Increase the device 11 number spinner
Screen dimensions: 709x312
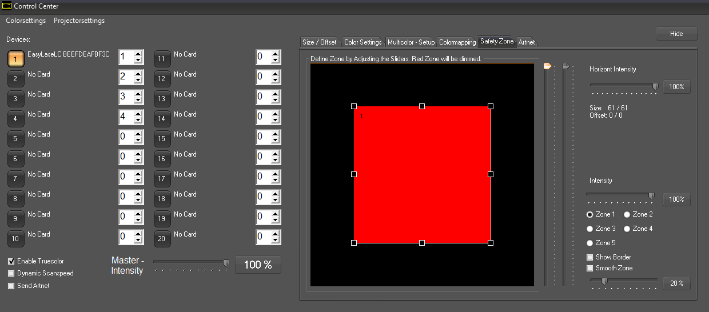tap(275, 54)
